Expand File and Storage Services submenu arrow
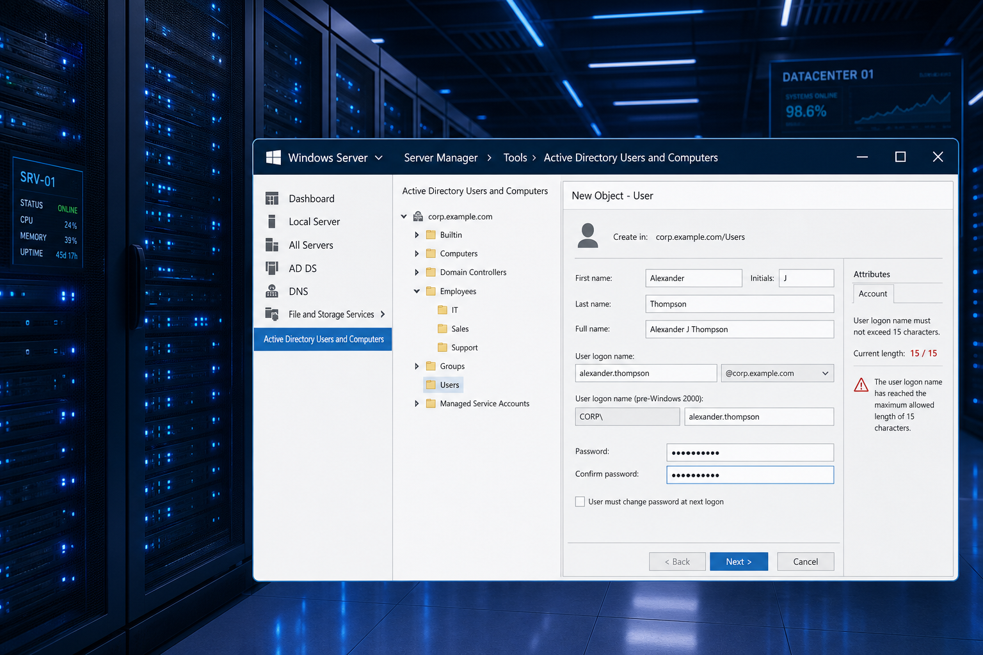Viewport: 983px width, 655px height. (x=383, y=314)
